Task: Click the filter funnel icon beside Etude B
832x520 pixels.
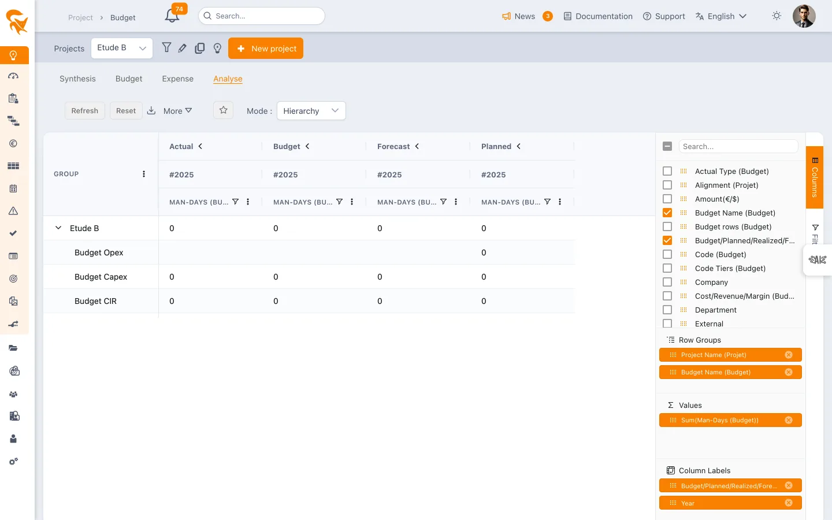Action: pos(166,48)
